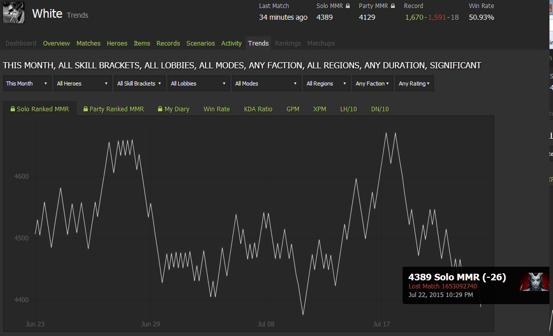Expand the Any Rating dropdown
This screenshot has height=336, width=553.
[414, 83]
